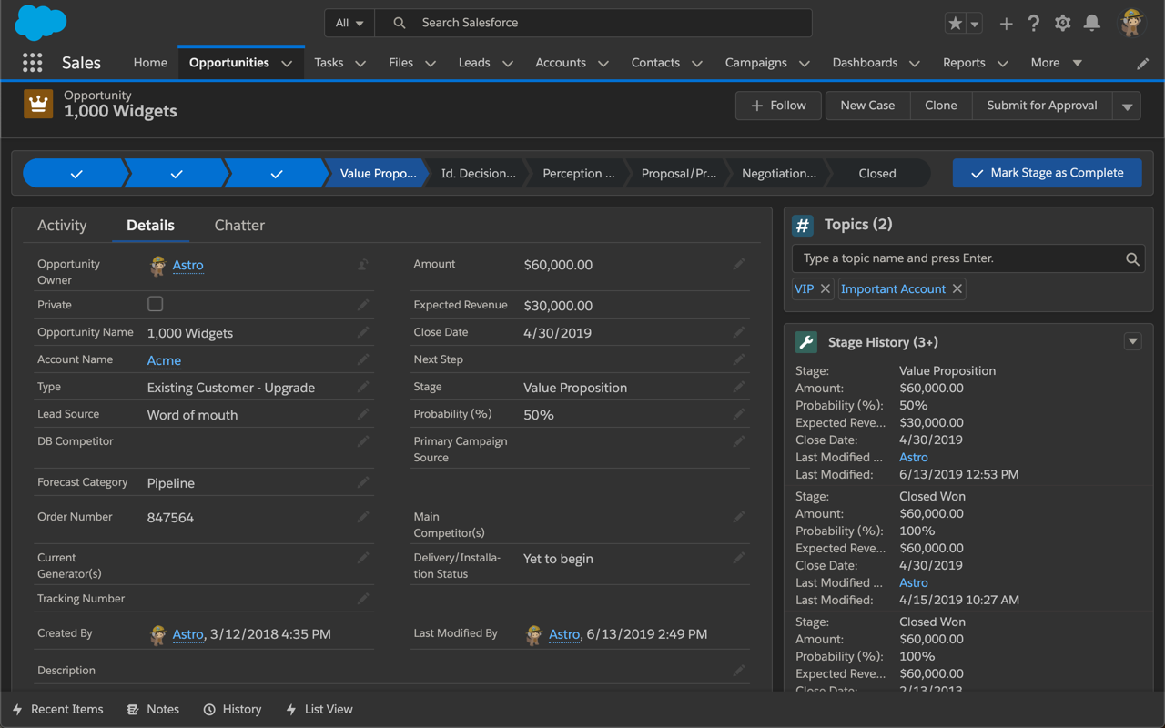Click the New Case button
The image size is (1165, 728).
click(867, 106)
